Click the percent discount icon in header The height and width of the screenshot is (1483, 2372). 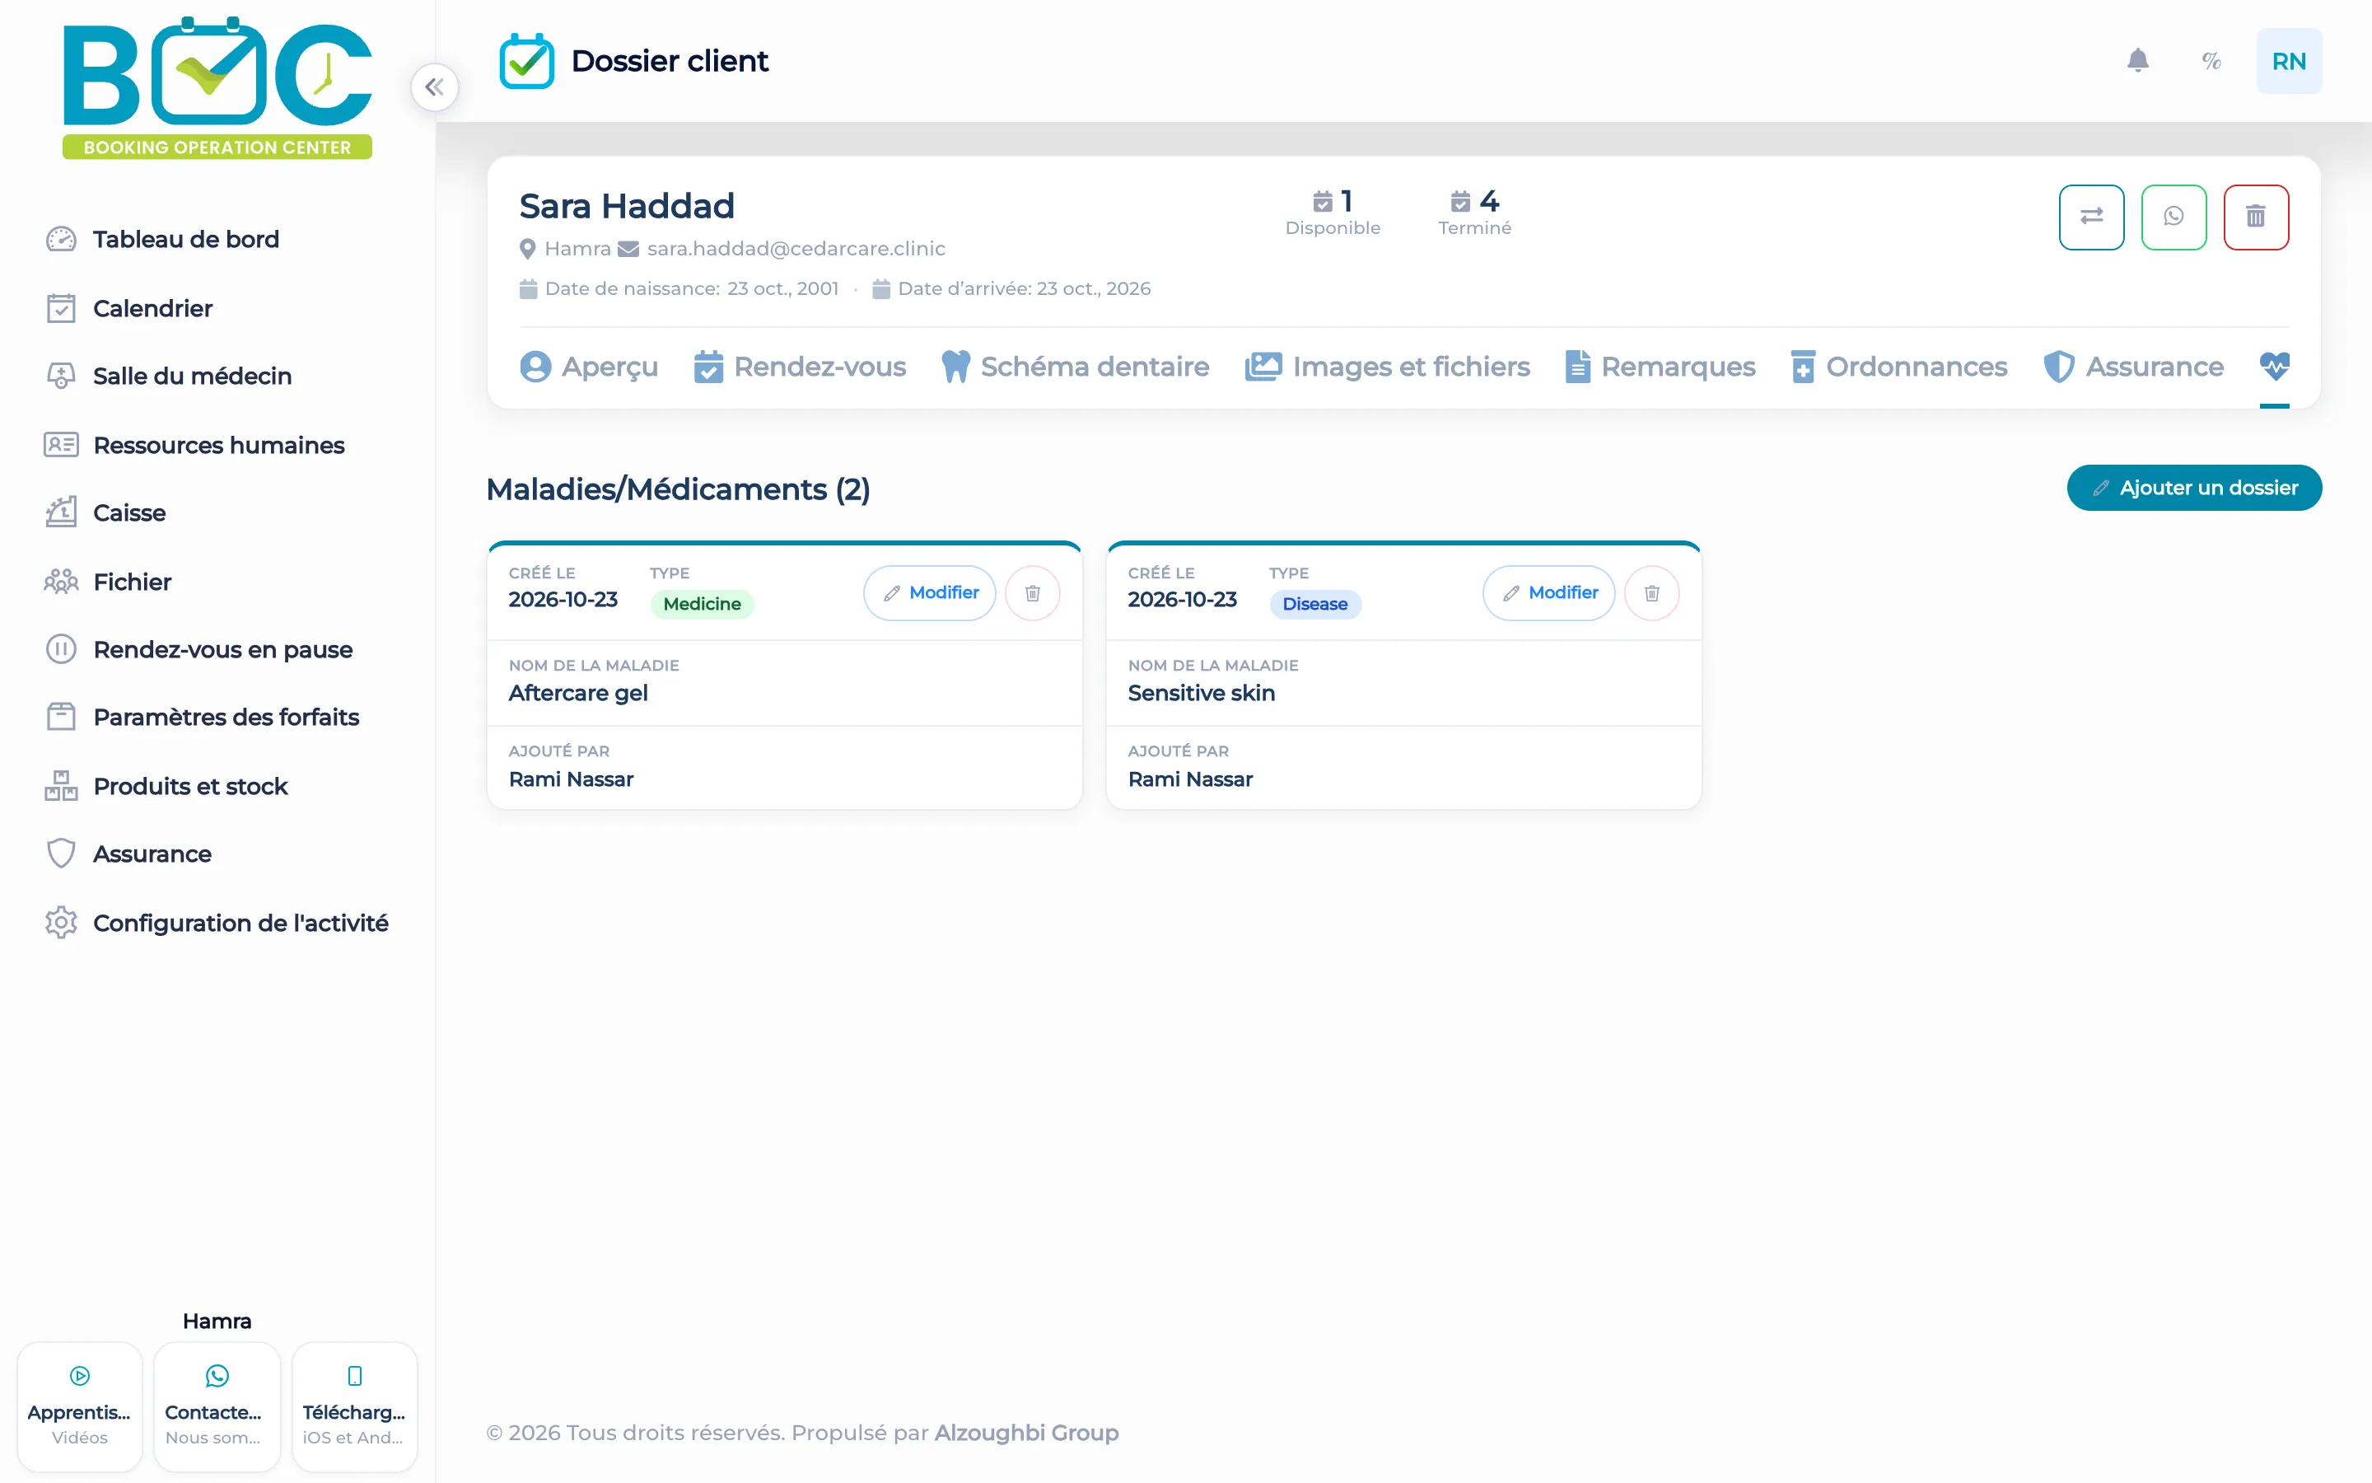(2211, 61)
